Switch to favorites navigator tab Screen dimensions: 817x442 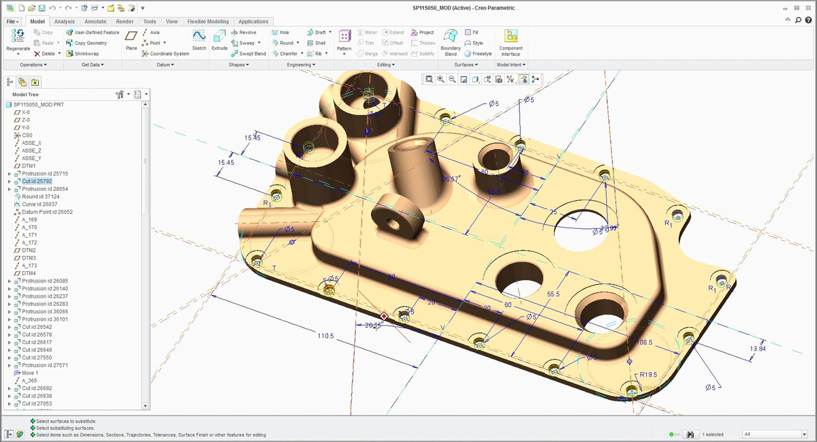click(x=34, y=81)
